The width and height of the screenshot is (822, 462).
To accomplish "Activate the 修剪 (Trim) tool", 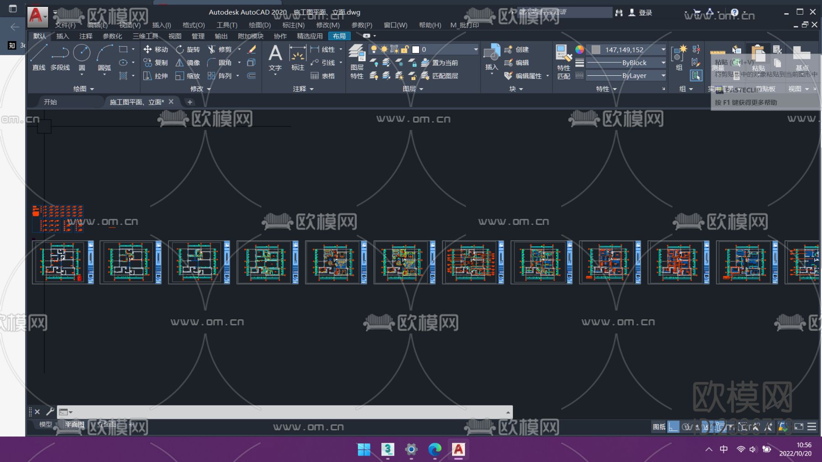I will pyautogui.click(x=220, y=49).
